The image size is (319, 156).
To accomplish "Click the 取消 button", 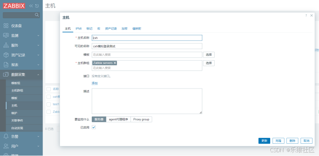I will click(306, 141).
